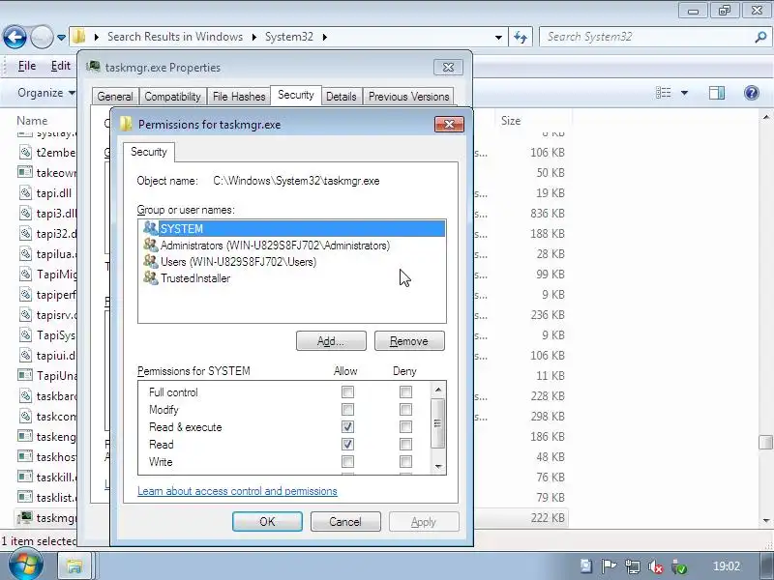This screenshot has width=774, height=580.
Task: Expand the address bar history dropdown
Action: click(498, 37)
